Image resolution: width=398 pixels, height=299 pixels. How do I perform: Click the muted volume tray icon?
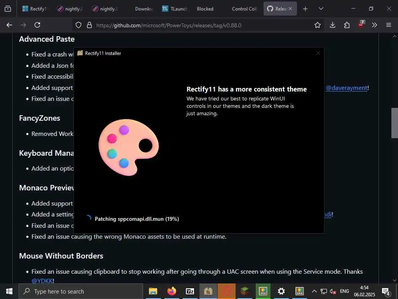pyautogui.click(x=333, y=292)
